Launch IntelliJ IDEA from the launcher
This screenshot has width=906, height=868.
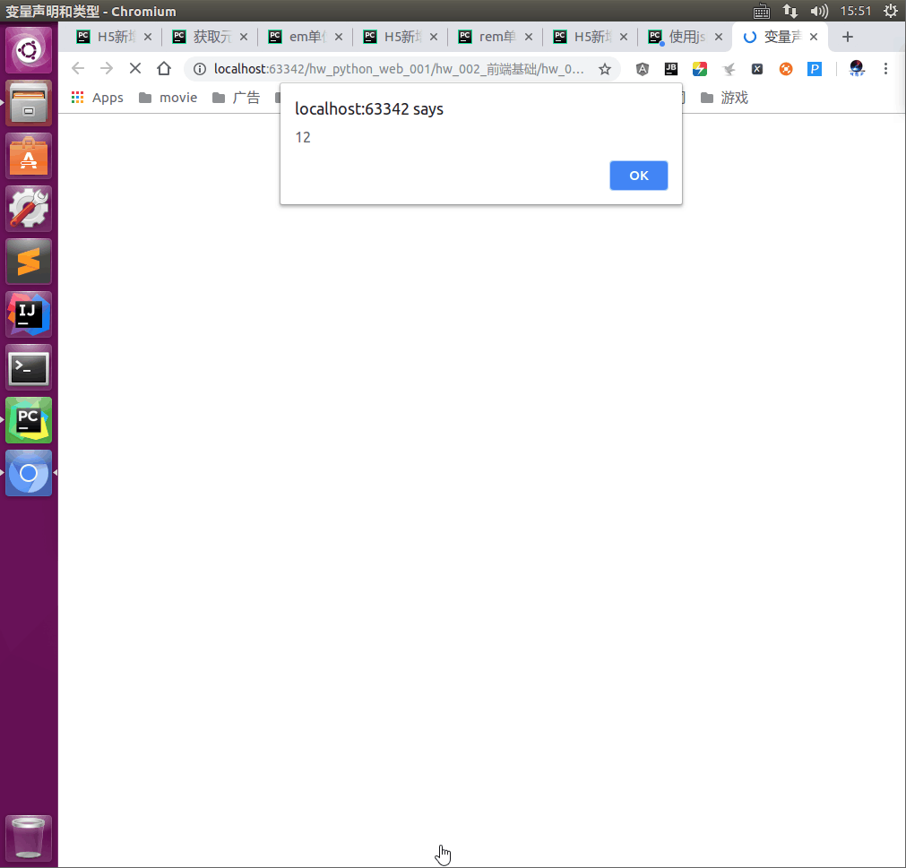[x=29, y=314]
